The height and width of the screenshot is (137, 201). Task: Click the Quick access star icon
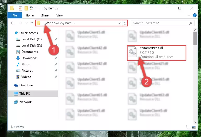click(x=16, y=33)
